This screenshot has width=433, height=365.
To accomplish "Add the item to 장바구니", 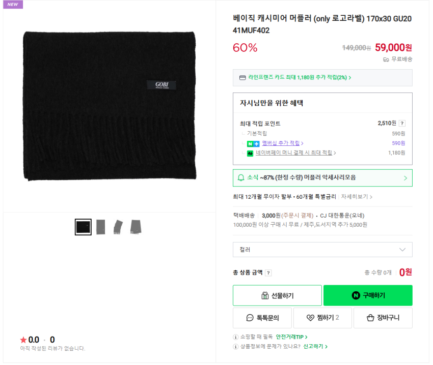I will point(383,318).
